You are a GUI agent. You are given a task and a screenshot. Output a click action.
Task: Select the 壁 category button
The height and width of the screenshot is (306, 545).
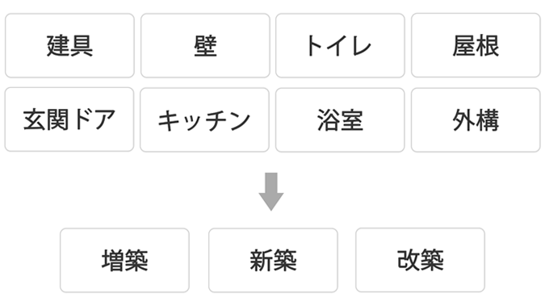tap(205, 45)
